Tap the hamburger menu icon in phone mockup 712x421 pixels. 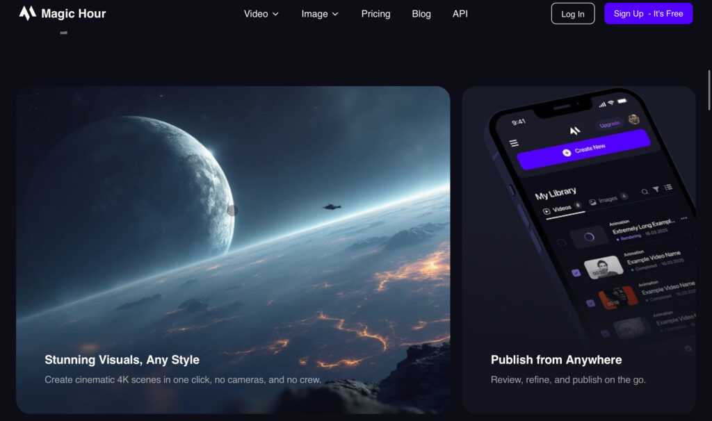pos(514,143)
